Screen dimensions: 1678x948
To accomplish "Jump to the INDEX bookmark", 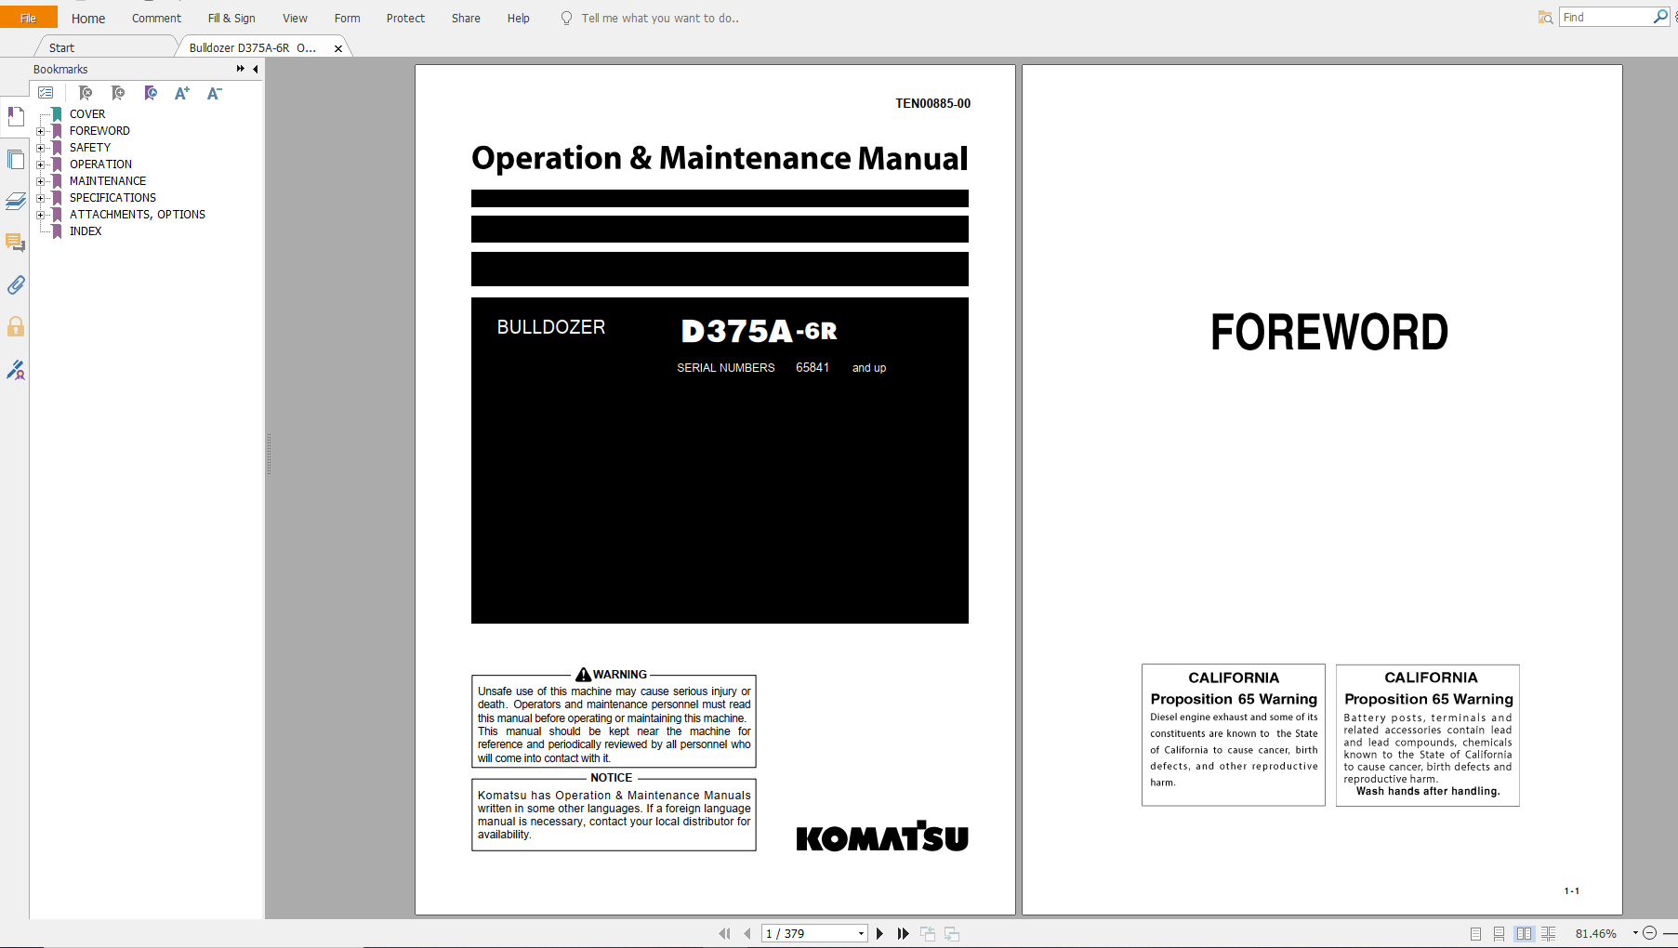I will click(86, 231).
